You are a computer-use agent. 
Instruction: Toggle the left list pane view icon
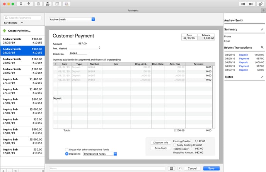click(x=243, y=4)
